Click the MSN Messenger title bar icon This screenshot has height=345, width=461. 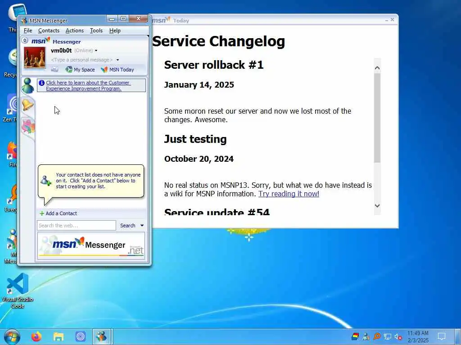(x=24, y=21)
